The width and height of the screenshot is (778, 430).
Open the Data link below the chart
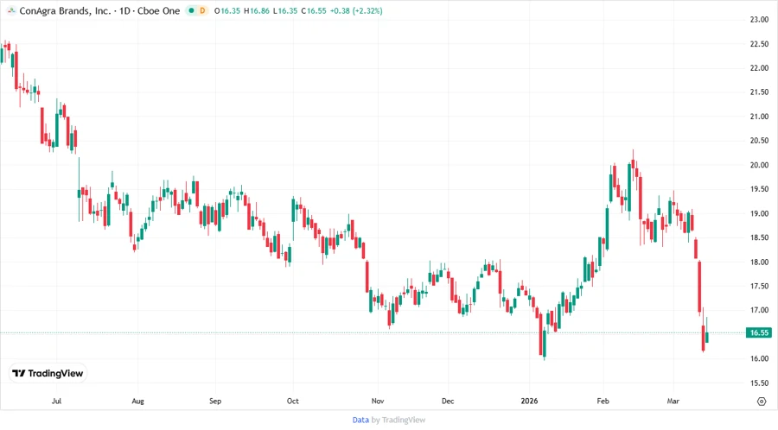click(x=360, y=421)
